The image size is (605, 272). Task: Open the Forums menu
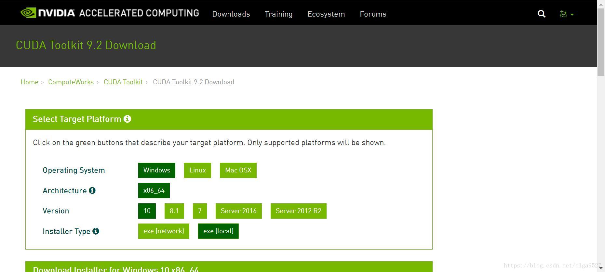tap(373, 14)
